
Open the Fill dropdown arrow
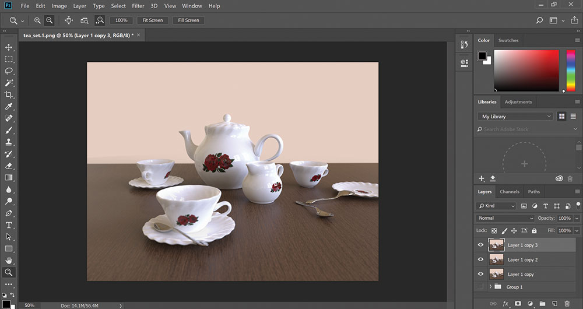(577, 231)
